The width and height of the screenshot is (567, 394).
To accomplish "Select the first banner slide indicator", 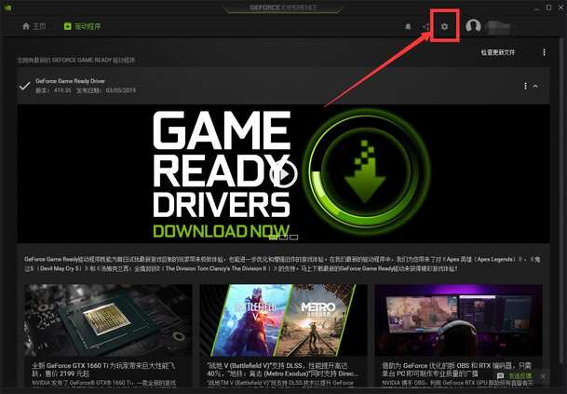I will [272, 237].
